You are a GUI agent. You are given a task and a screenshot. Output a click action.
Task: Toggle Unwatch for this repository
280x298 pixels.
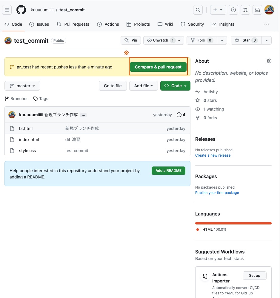[x=161, y=40]
